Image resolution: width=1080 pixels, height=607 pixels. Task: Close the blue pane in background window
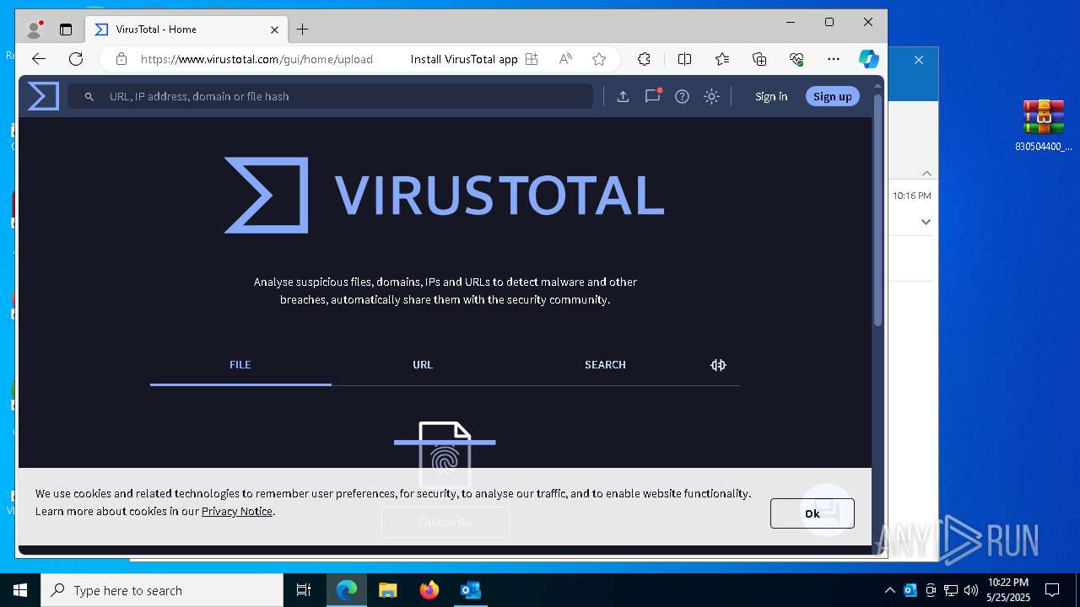(919, 60)
